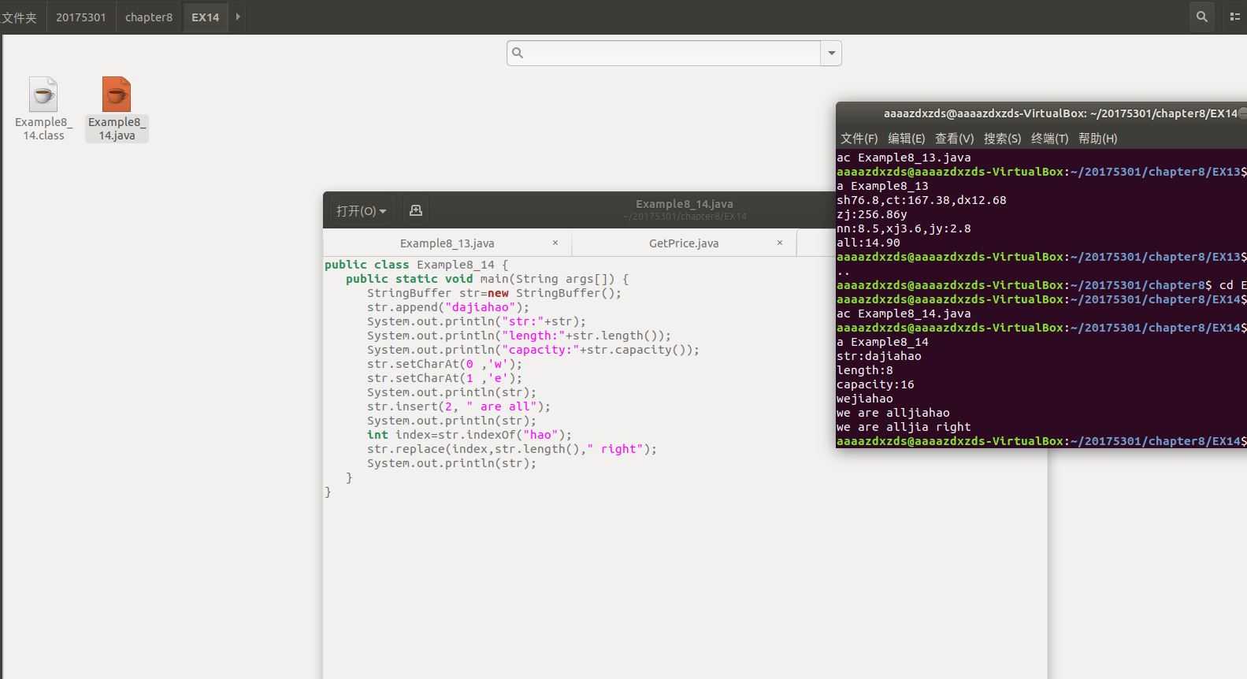This screenshot has width=1247, height=679.
Task: Click the EX14 path bar button
Action: (x=205, y=17)
